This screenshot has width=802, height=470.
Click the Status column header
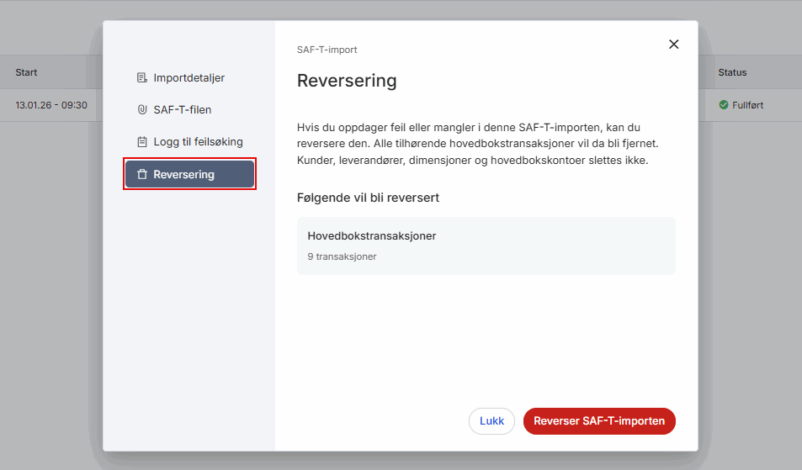pos(732,72)
